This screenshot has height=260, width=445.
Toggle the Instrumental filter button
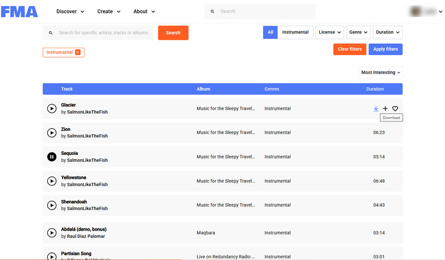click(295, 32)
